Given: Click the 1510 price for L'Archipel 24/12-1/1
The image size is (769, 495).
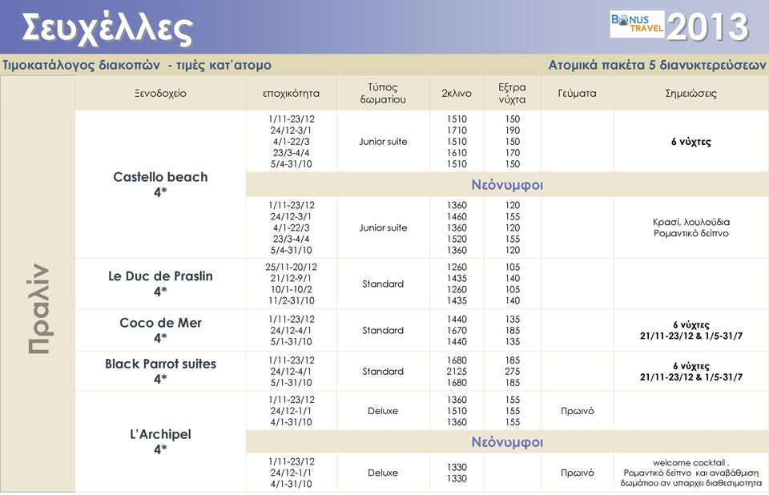Looking at the screenshot, I should tap(457, 411).
